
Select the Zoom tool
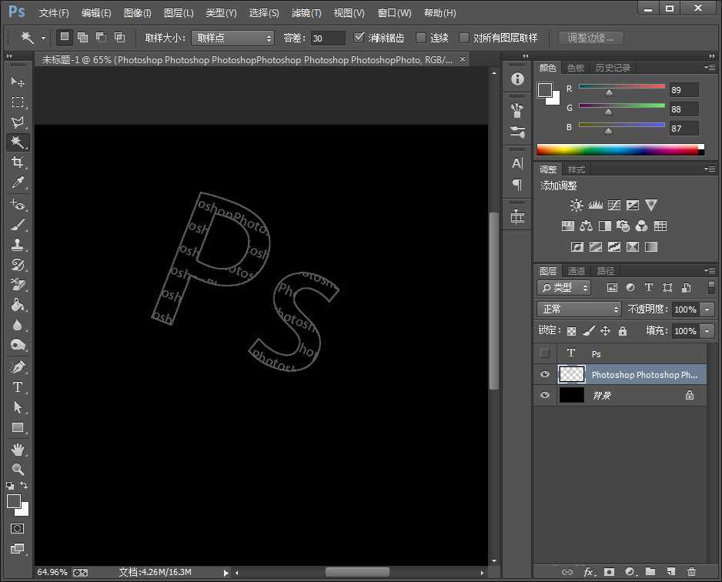pos(17,470)
